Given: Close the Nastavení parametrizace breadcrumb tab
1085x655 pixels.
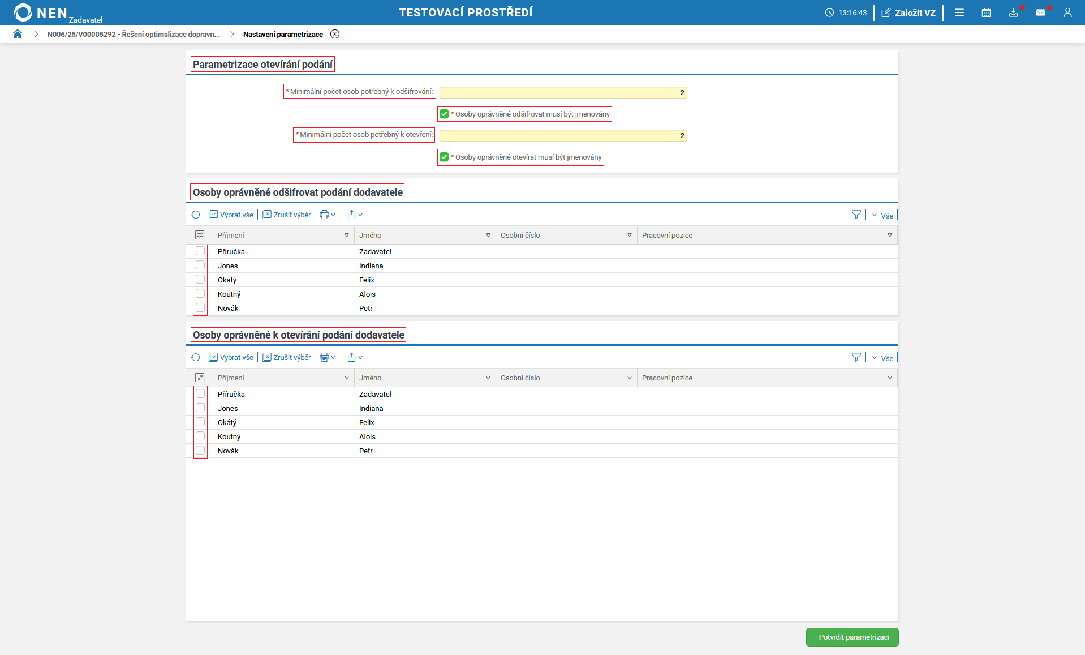Looking at the screenshot, I should point(335,34).
